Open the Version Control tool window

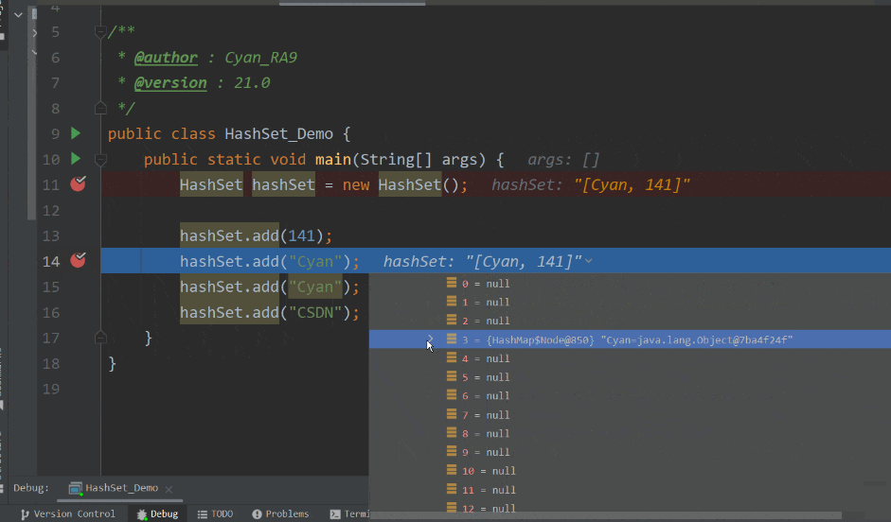(x=67, y=513)
